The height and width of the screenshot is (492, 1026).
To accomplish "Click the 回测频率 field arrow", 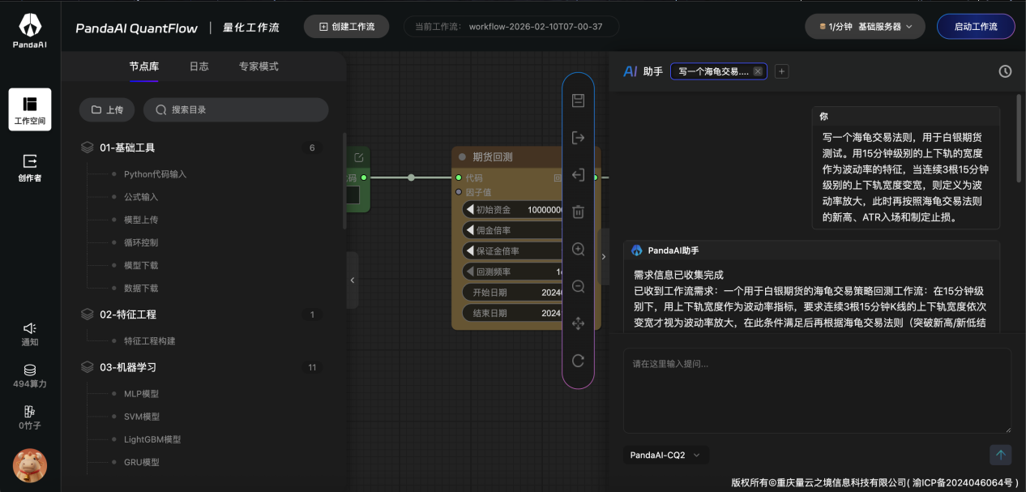I will [x=470, y=272].
